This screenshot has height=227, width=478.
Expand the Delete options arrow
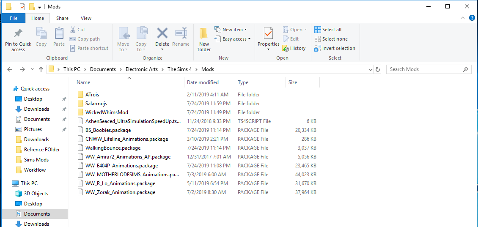(162, 49)
